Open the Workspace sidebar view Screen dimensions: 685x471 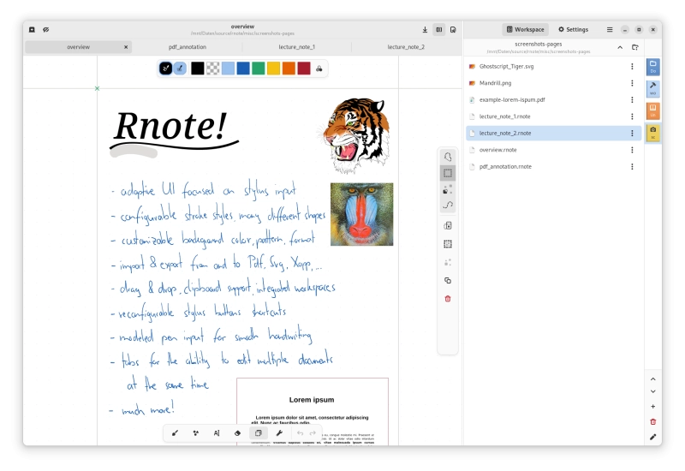525,29
